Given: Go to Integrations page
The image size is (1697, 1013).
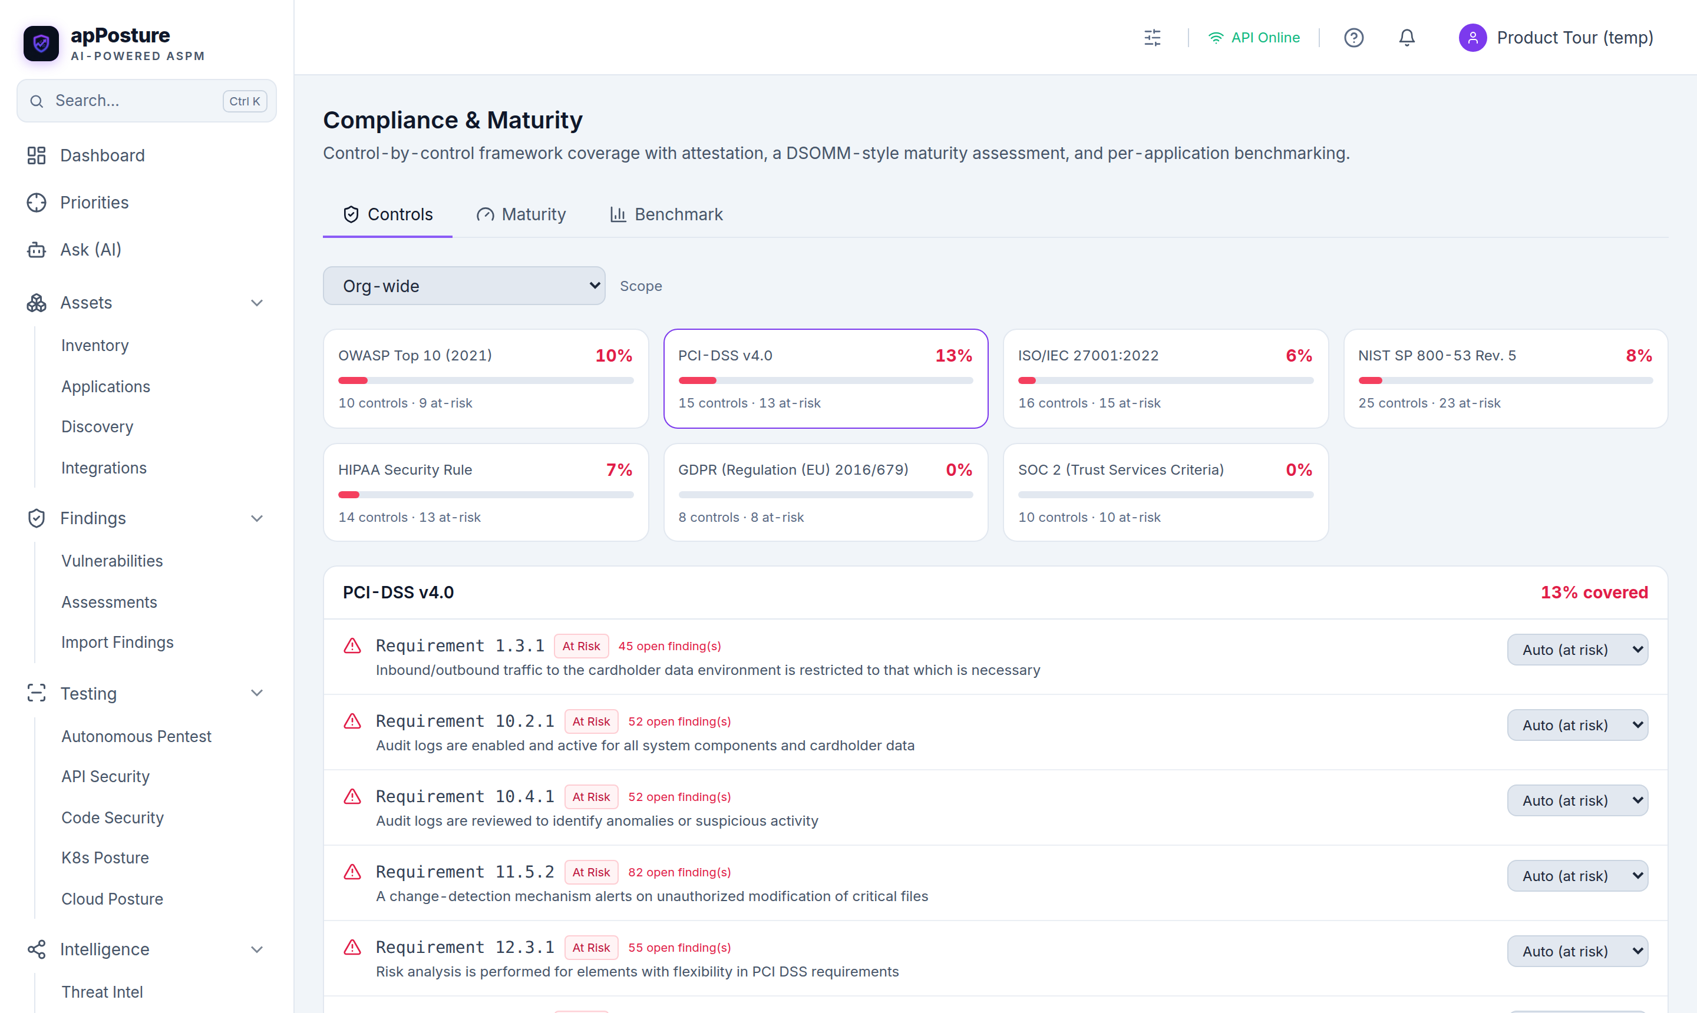Looking at the screenshot, I should (x=104, y=468).
